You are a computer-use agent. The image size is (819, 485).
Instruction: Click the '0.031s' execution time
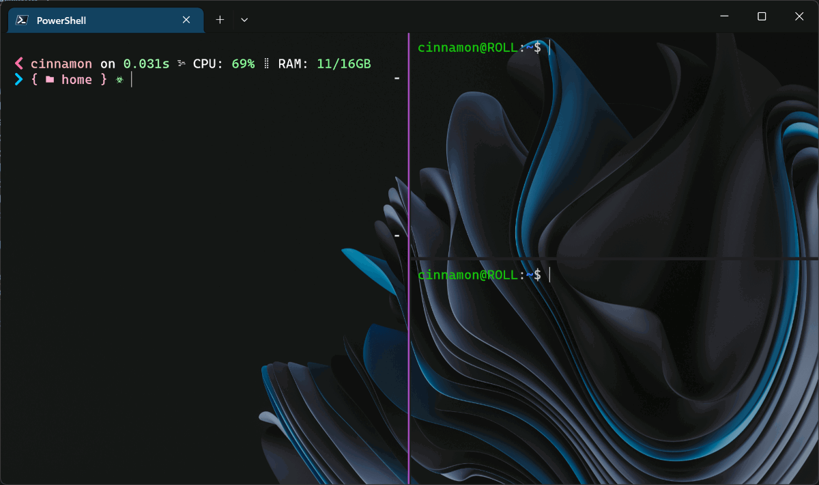pos(146,64)
